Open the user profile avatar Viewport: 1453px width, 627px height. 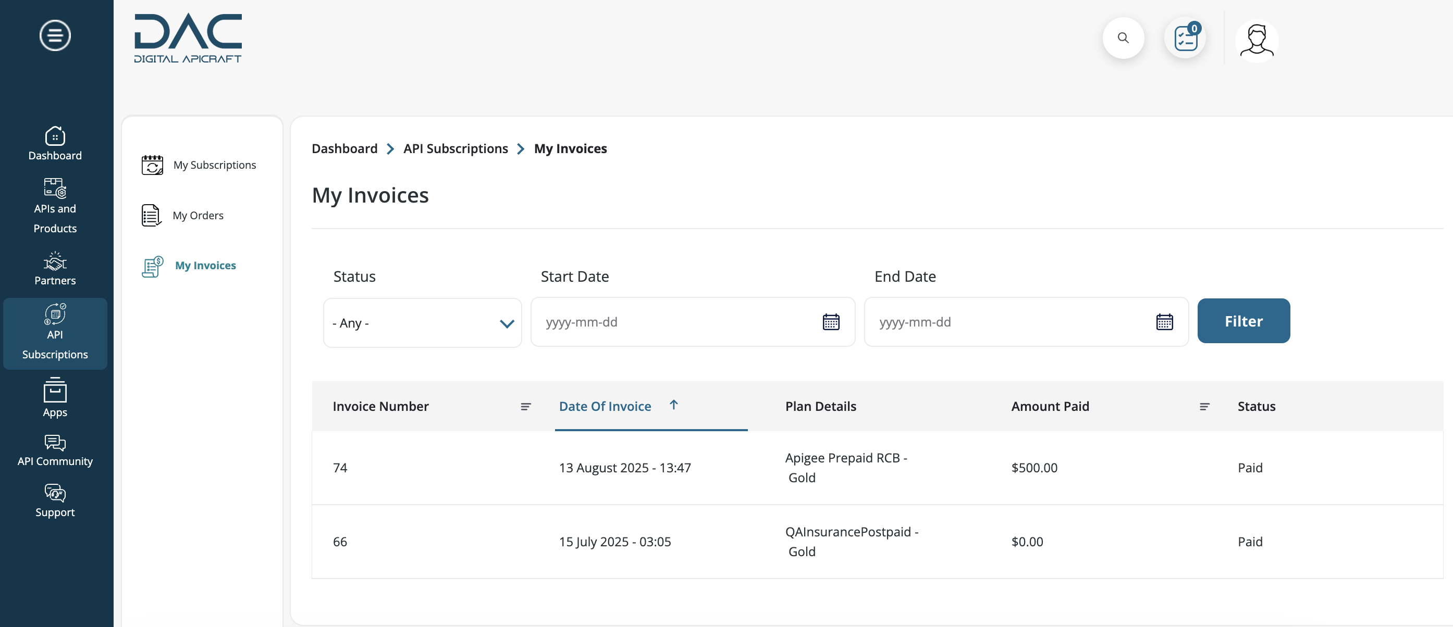pos(1256,40)
